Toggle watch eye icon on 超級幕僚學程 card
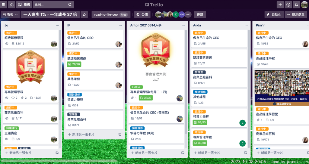Screen dimensions: 309x164 coord(7,44)
